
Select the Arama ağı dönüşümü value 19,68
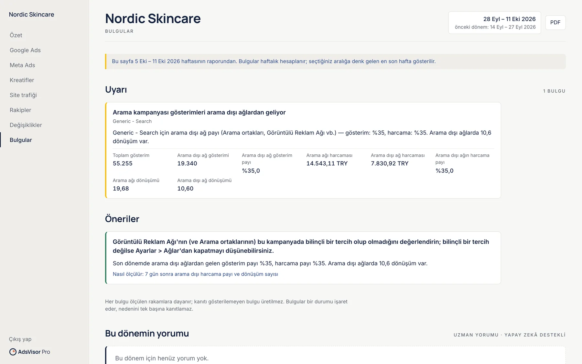coord(121,188)
